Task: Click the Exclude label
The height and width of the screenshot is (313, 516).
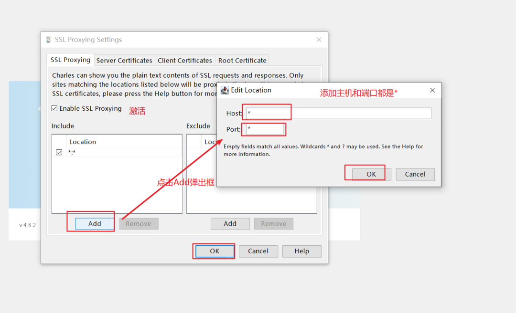Action: pos(198,126)
